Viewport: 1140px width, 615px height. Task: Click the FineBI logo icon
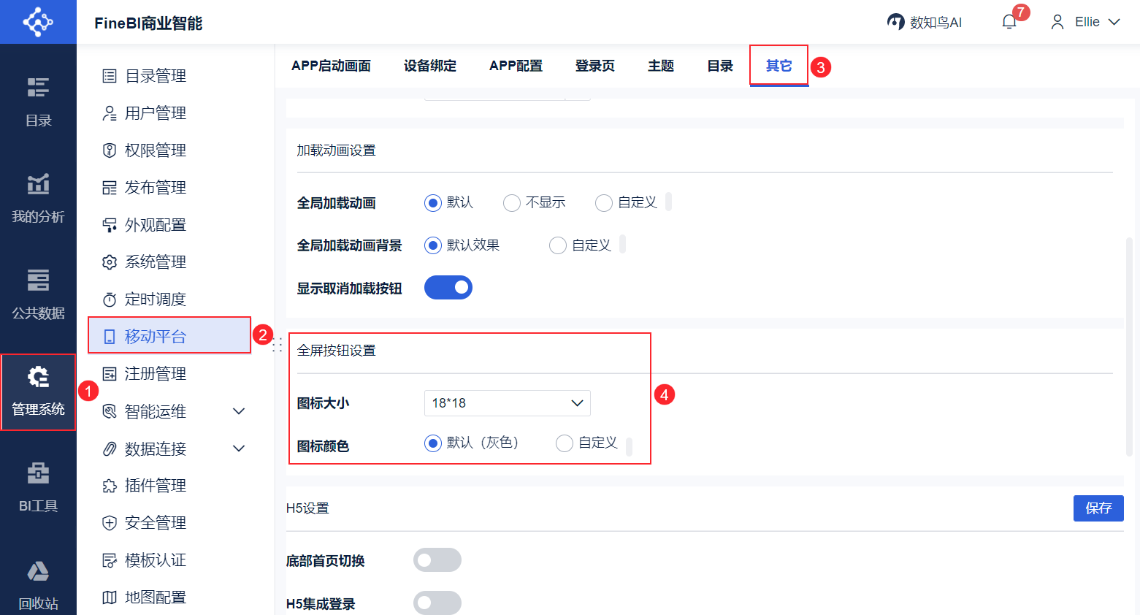(38, 22)
